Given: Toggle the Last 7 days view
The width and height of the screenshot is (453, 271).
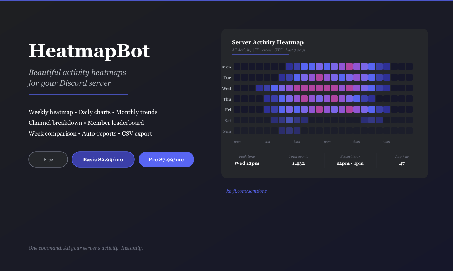Looking at the screenshot, I should pos(296,50).
